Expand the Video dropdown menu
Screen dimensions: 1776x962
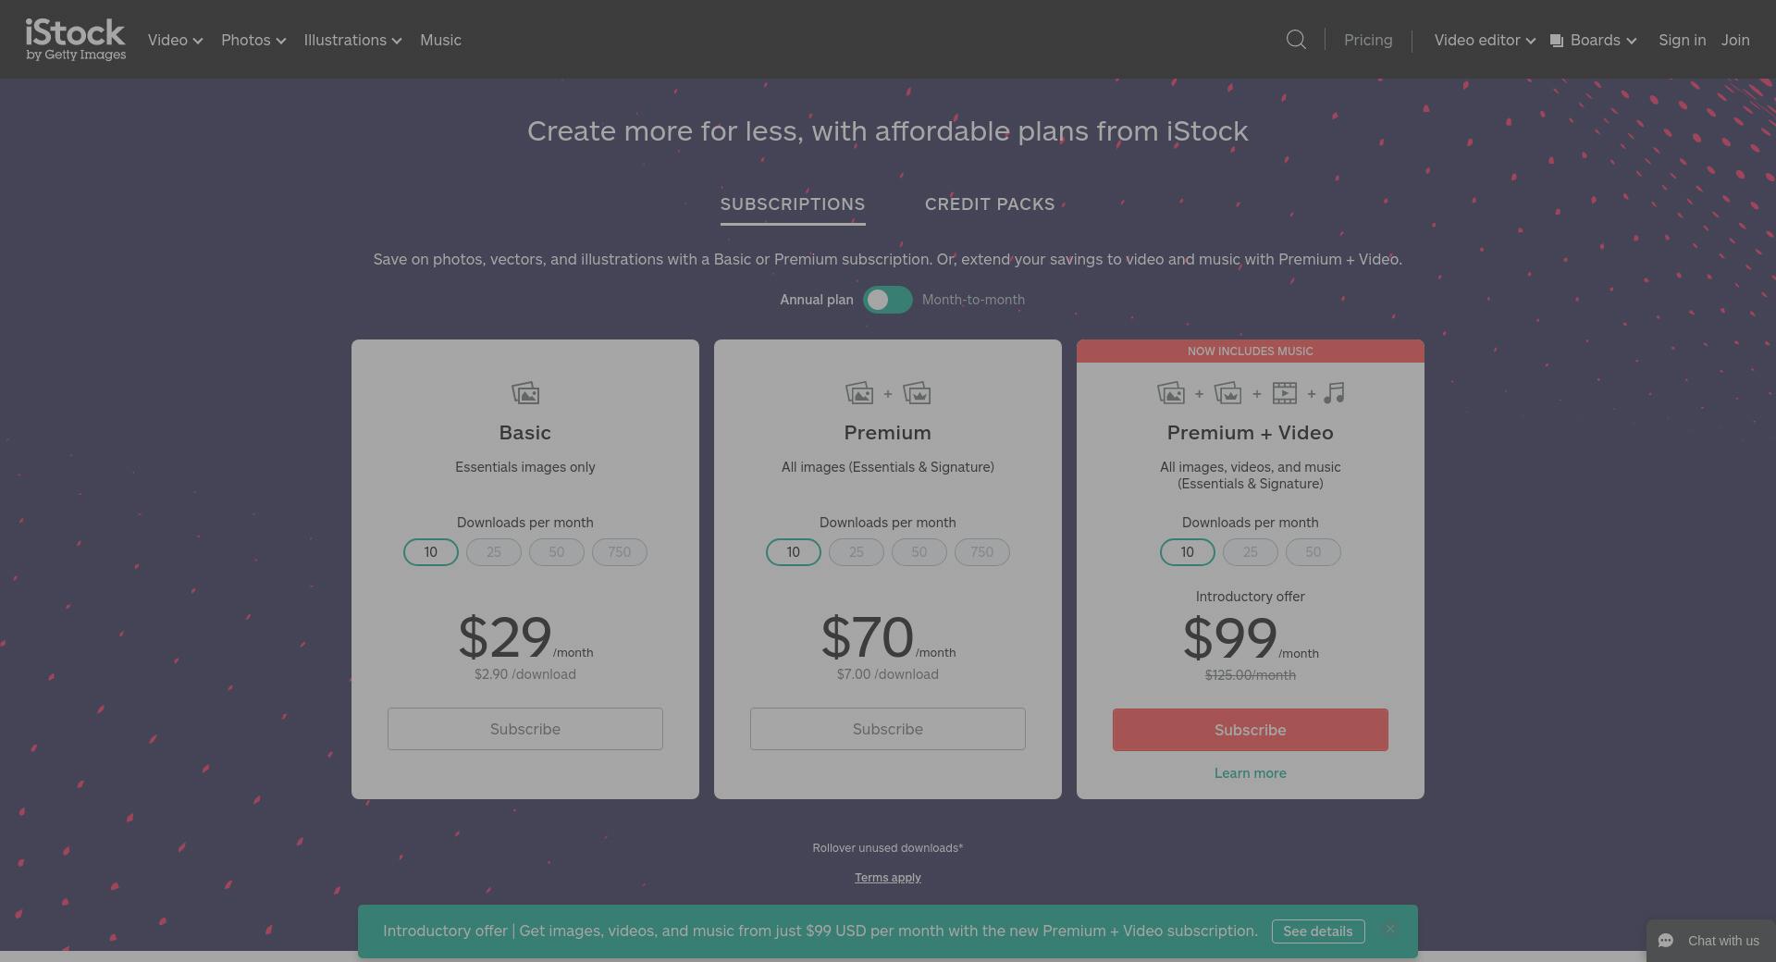tap(175, 40)
